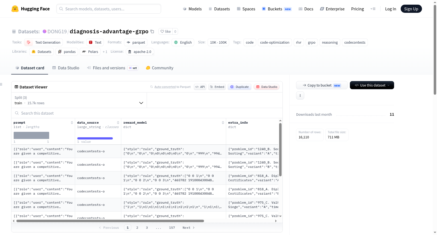The width and height of the screenshot is (437, 235).
Task: Open the navigation overflow menu icon
Action: pos(373,9)
